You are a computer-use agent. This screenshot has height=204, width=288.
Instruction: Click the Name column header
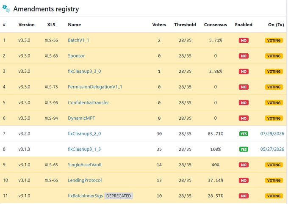(x=75, y=25)
